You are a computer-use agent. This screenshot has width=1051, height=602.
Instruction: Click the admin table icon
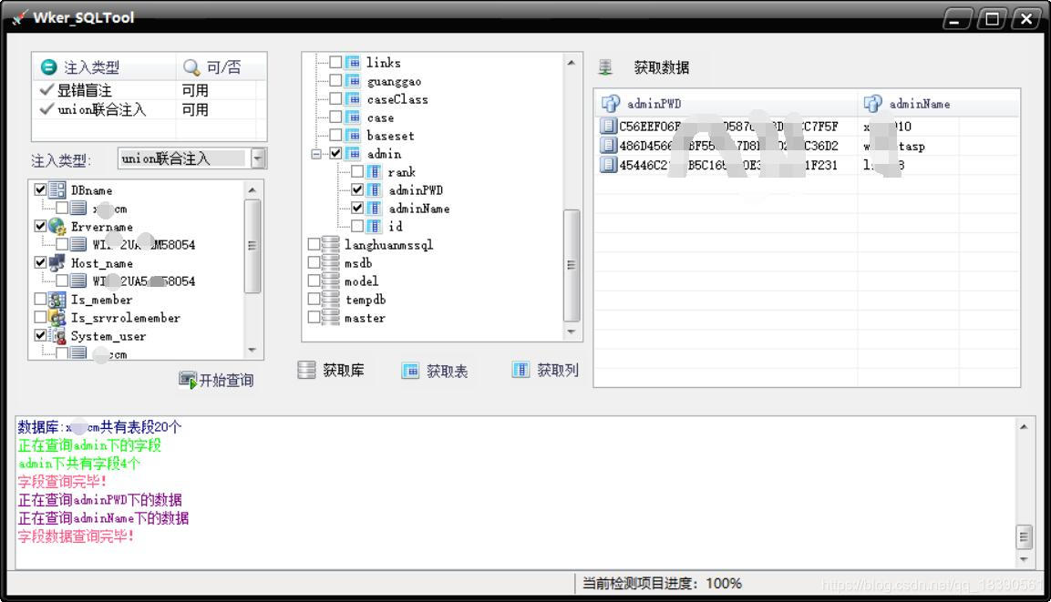click(354, 153)
